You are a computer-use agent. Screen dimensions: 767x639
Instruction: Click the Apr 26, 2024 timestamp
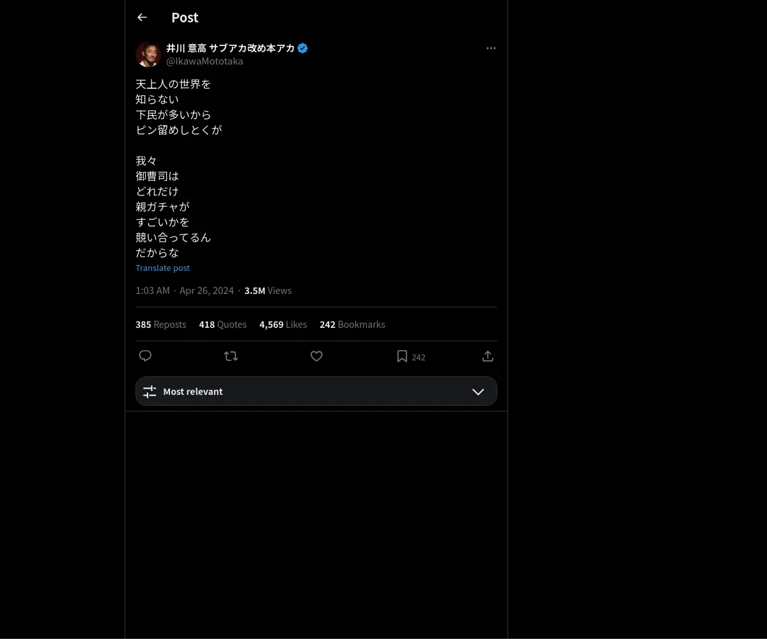pos(206,291)
